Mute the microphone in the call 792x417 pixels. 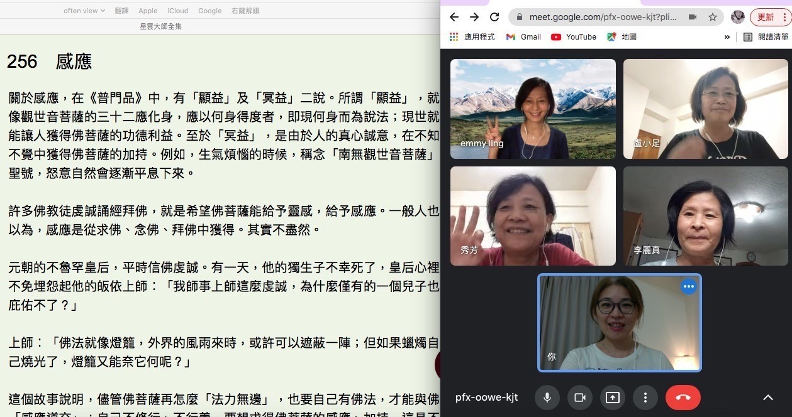point(547,398)
